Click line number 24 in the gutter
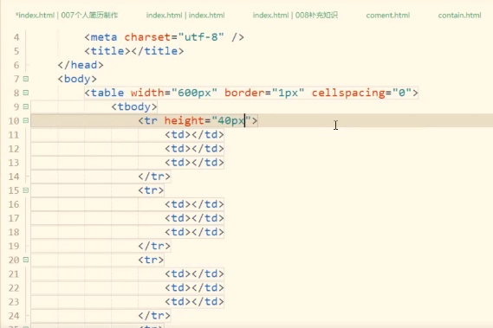Viewport: 493px width, 328px height. tap(14, 315)
